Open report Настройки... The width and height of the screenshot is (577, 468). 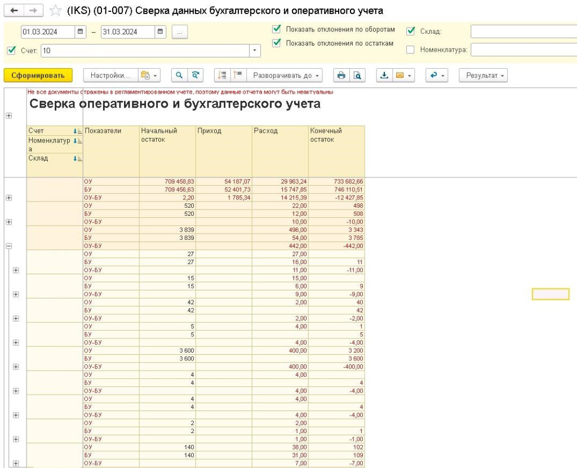(110, 75)
